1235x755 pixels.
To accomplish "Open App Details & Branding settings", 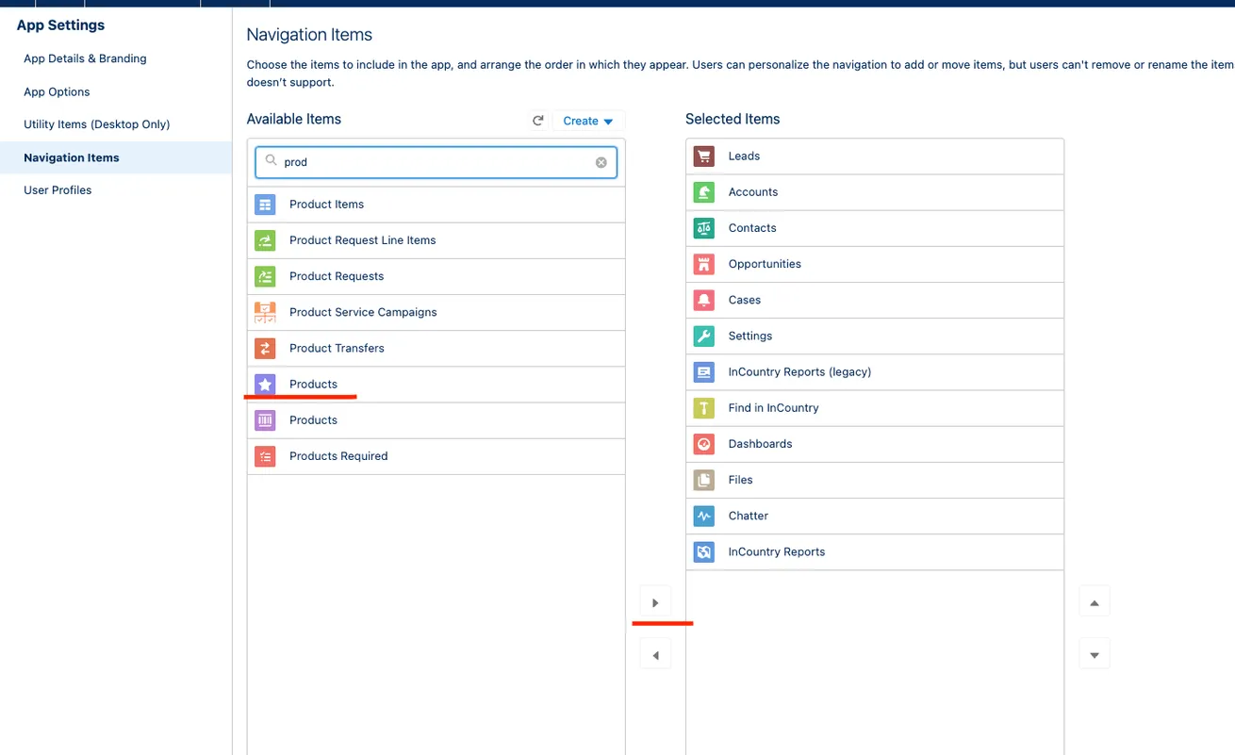I will 85,58.
